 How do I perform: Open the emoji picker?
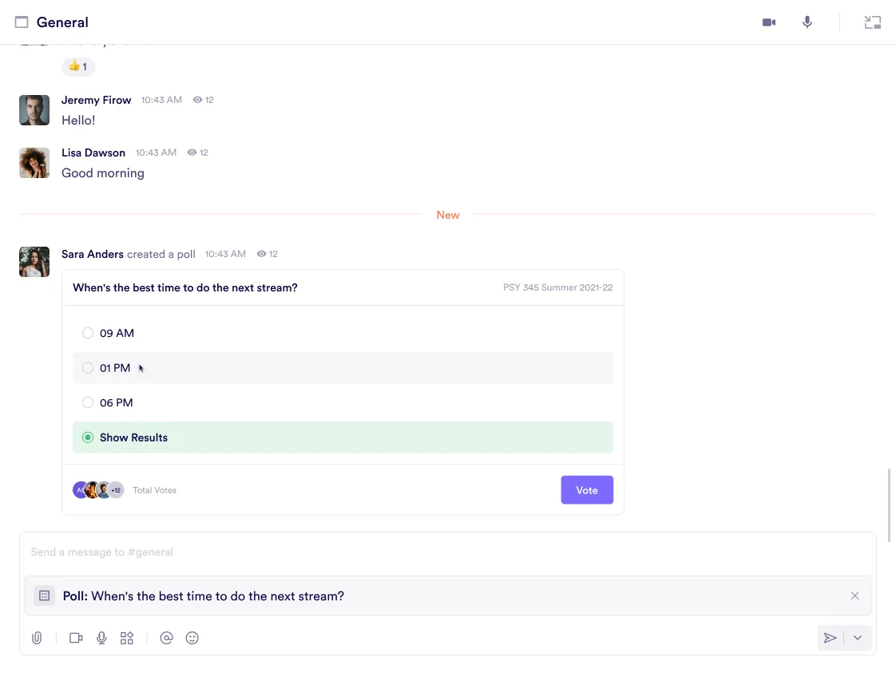(x=192, y=638)
